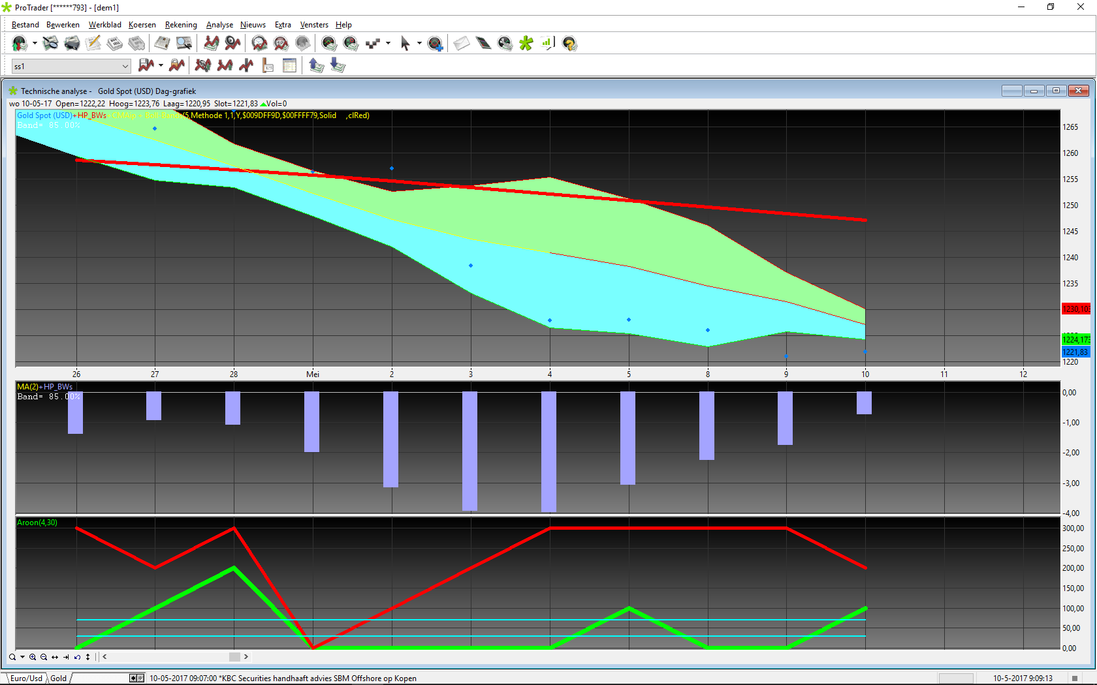Click the green 1224,17 price label

(1075, 339)
